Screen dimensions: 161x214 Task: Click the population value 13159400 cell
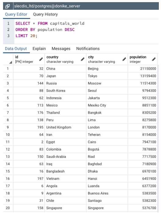click(143, 76)
